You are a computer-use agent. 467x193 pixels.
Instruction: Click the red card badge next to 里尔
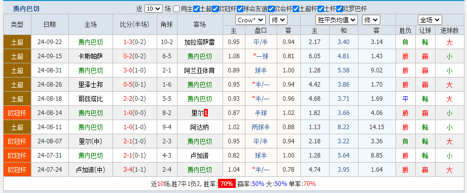click(x=206, y=113)
